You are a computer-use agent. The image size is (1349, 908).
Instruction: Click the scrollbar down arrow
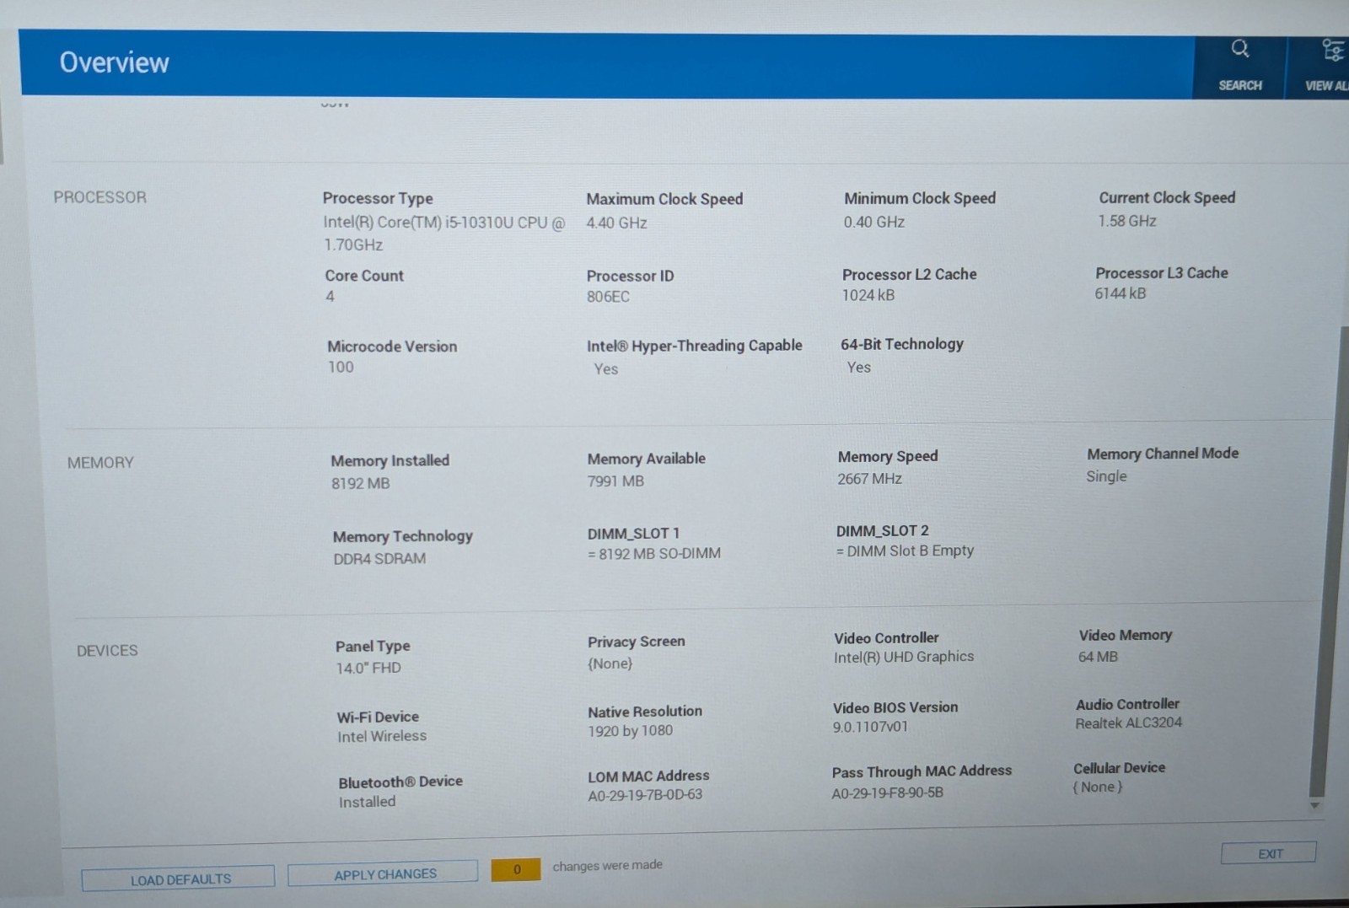pyautogui.click(x=1315, y=807)
